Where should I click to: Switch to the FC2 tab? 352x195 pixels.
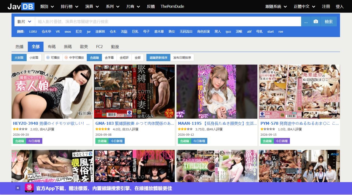click(x=99, y=47)
